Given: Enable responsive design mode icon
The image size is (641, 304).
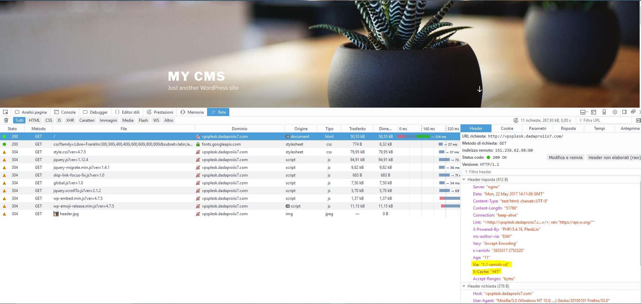Looking at the screenshot, I should tap(604, 112).
